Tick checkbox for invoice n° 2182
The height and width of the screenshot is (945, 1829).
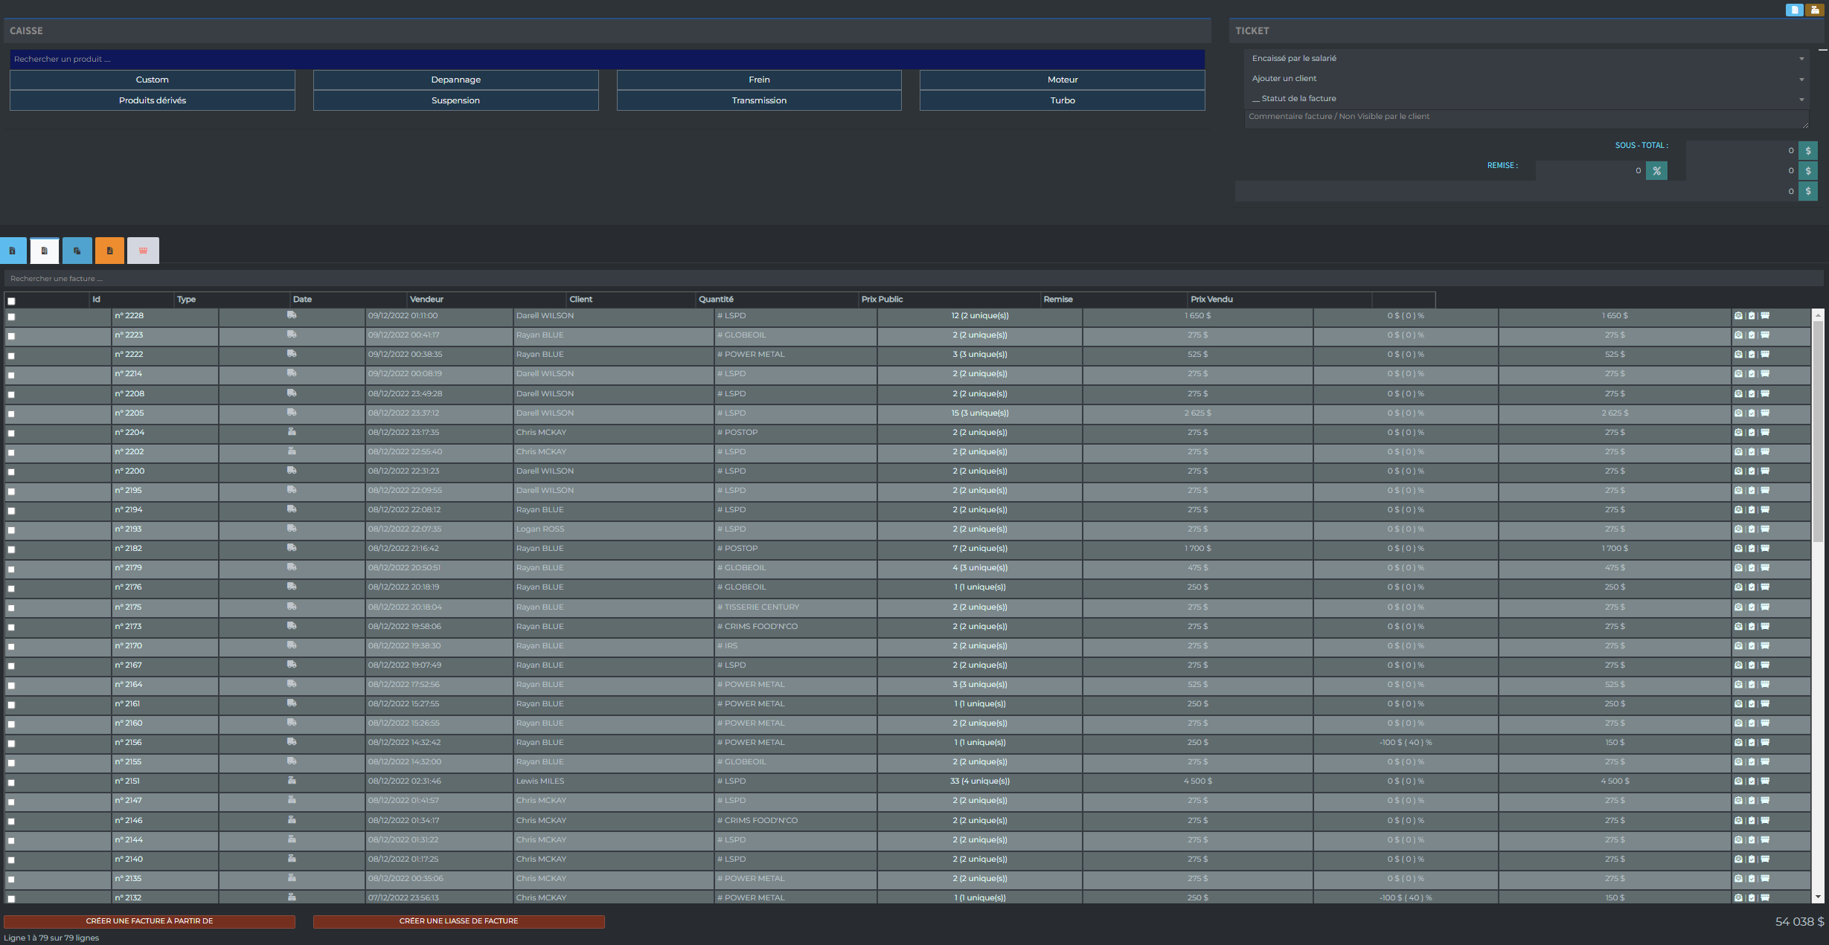point(11,550)
